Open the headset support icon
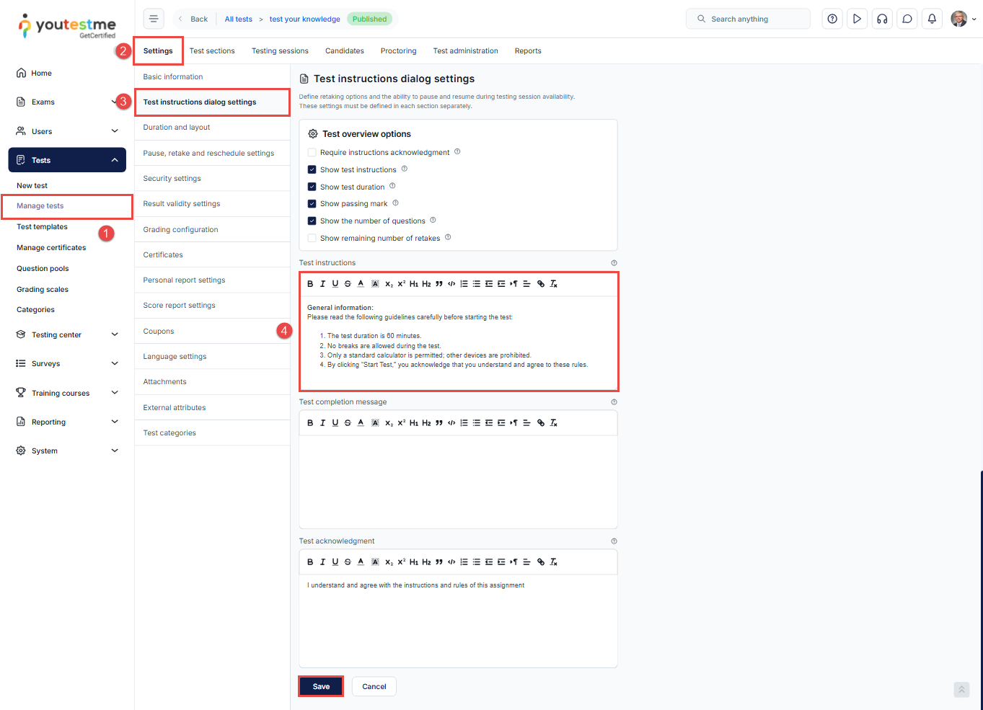983x710 pixels. (882, 19)
